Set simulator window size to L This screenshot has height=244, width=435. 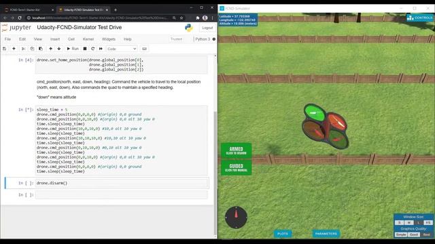419,223
